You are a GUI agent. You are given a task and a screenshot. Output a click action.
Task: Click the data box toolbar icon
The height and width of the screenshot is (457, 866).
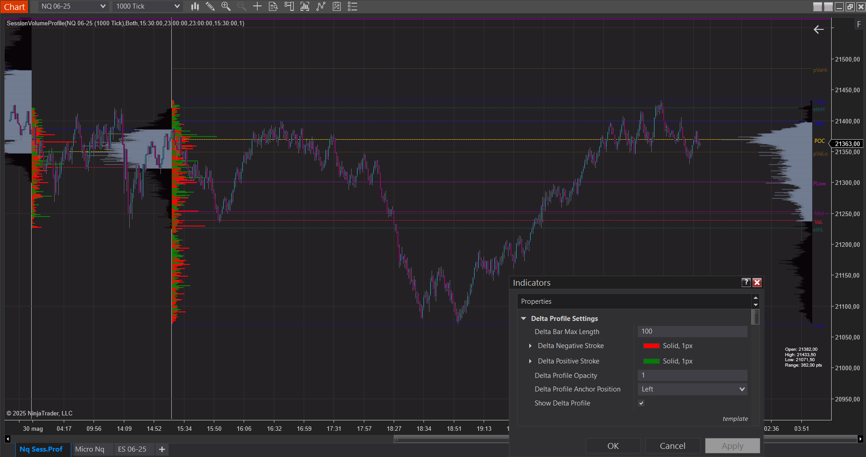tap(337, 6)
